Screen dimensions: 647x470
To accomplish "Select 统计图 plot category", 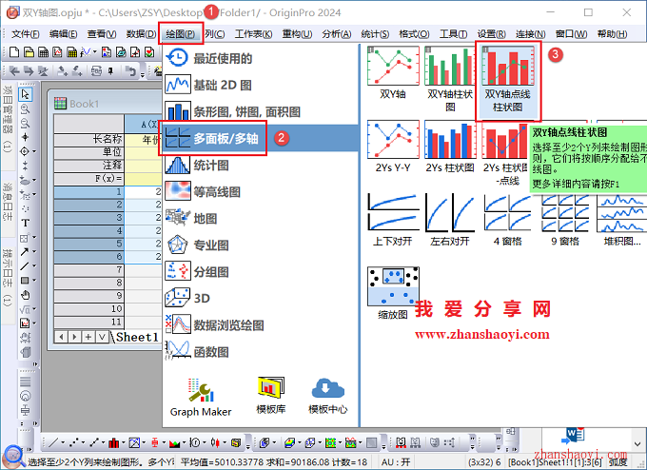I will click(261, 165).
